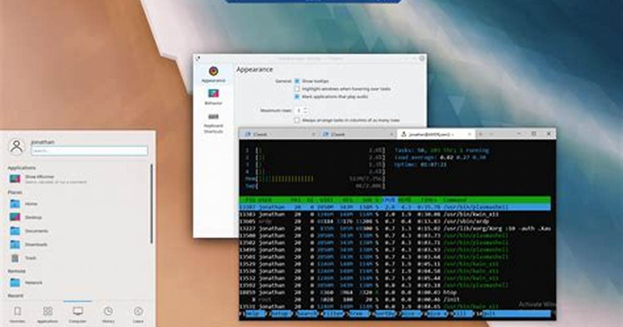Click the CPU% column header in htop
Image resolution: width=623 pixels, height=327 pixels.
coord(390,200)
